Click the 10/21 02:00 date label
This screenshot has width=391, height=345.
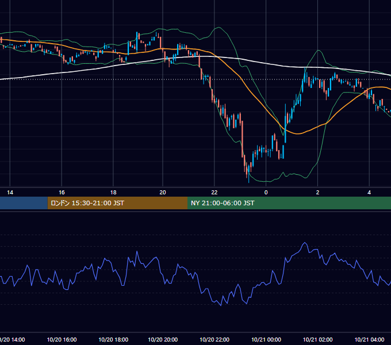click(x=317, y=339)
